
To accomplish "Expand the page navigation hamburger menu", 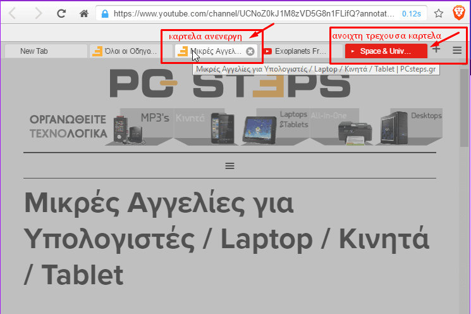I will (229, 166).
